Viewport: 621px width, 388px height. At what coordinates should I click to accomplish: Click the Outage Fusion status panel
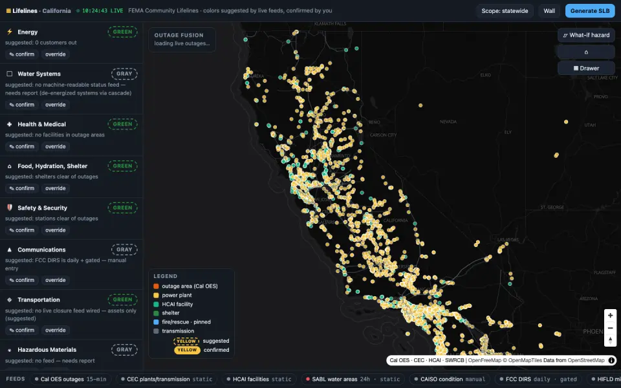pos(182,39)
